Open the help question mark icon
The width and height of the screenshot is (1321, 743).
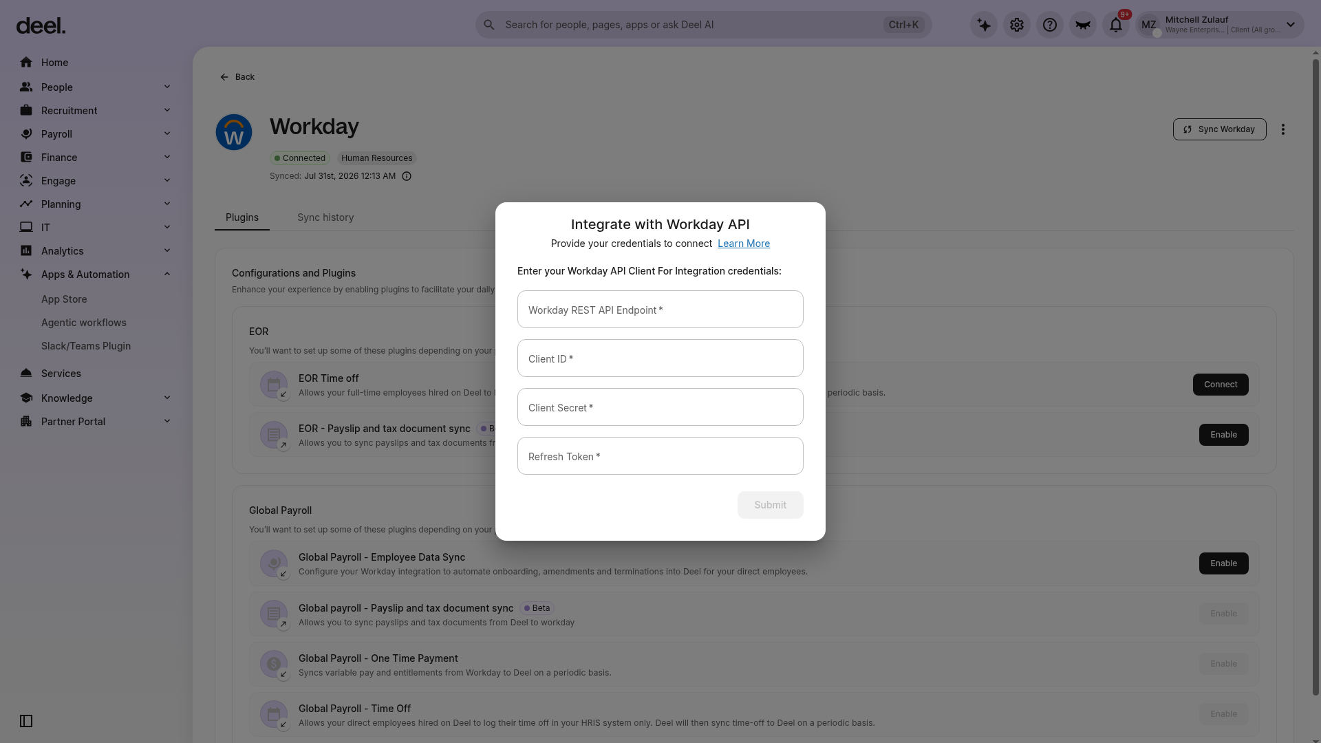1050,25
